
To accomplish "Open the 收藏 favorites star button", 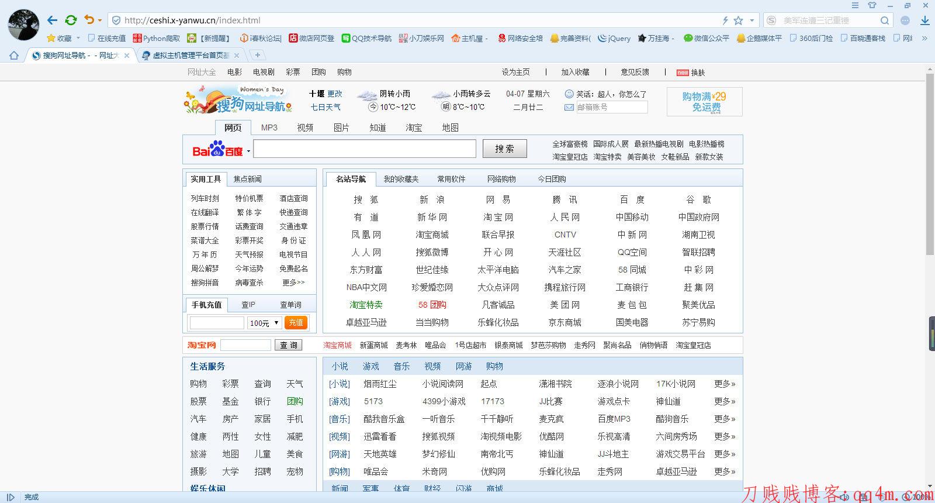I will click(59, 38).
